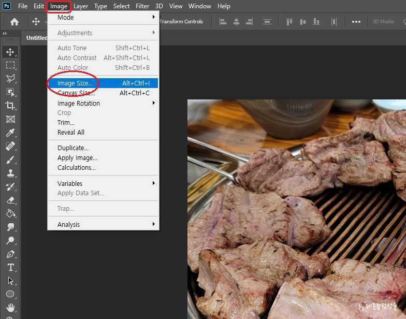This screenshot has width=406, height=319.
Task: Distribute horizontally icon in options bar
Action: [334, 22]
